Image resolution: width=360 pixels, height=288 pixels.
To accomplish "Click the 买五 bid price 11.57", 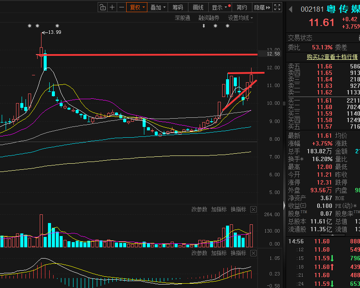I will coord(325,126).
